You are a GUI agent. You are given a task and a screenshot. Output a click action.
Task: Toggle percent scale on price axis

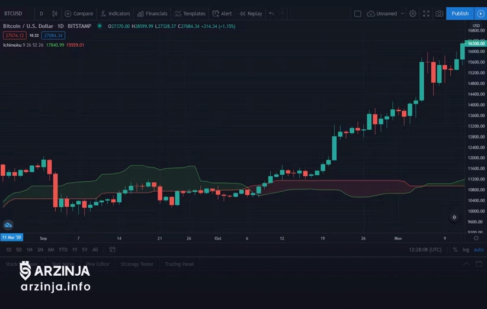point(455,250)
